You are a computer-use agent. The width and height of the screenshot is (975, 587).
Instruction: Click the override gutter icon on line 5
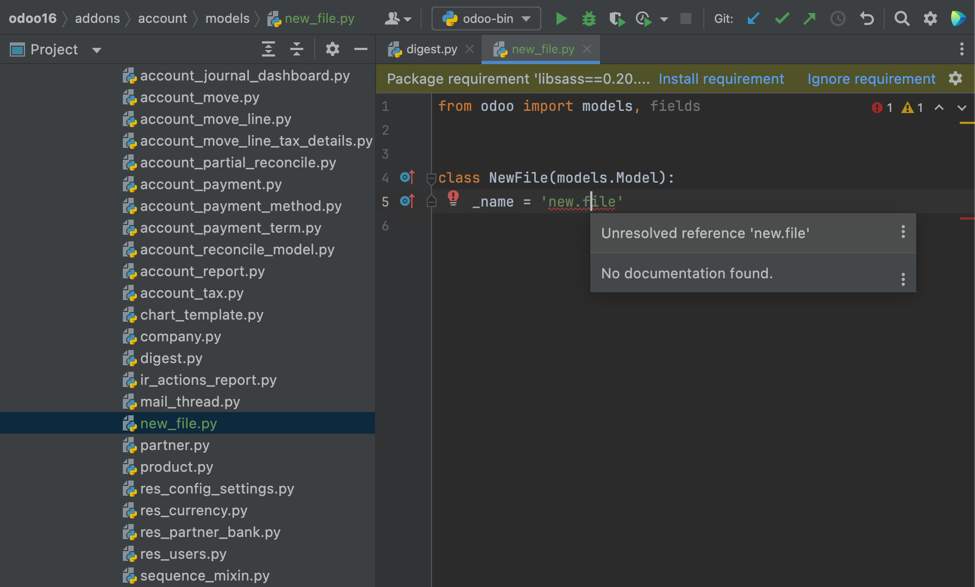coord(407,201)
